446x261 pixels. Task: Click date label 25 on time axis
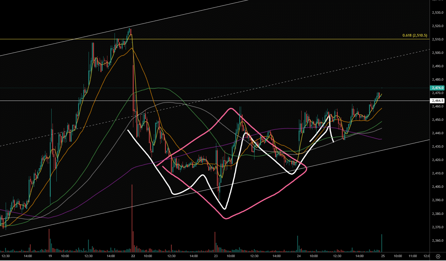pyautogui.click(x=383, y=256)
